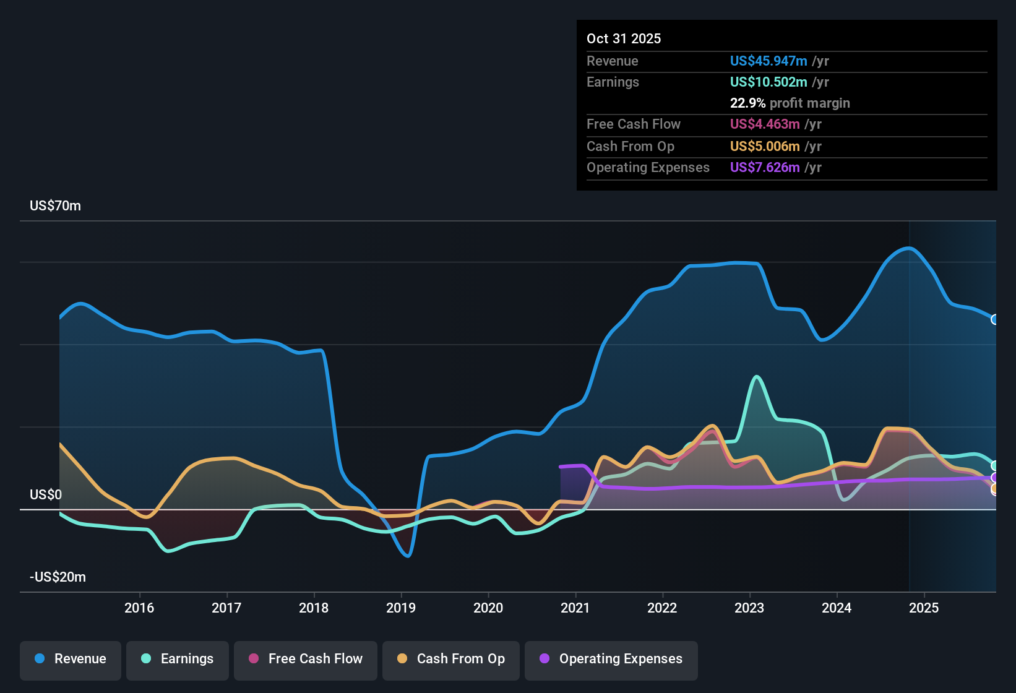Click the teal Earnings legend dot
Viewport: 1016px width, 693px height.
coord(145,659)
